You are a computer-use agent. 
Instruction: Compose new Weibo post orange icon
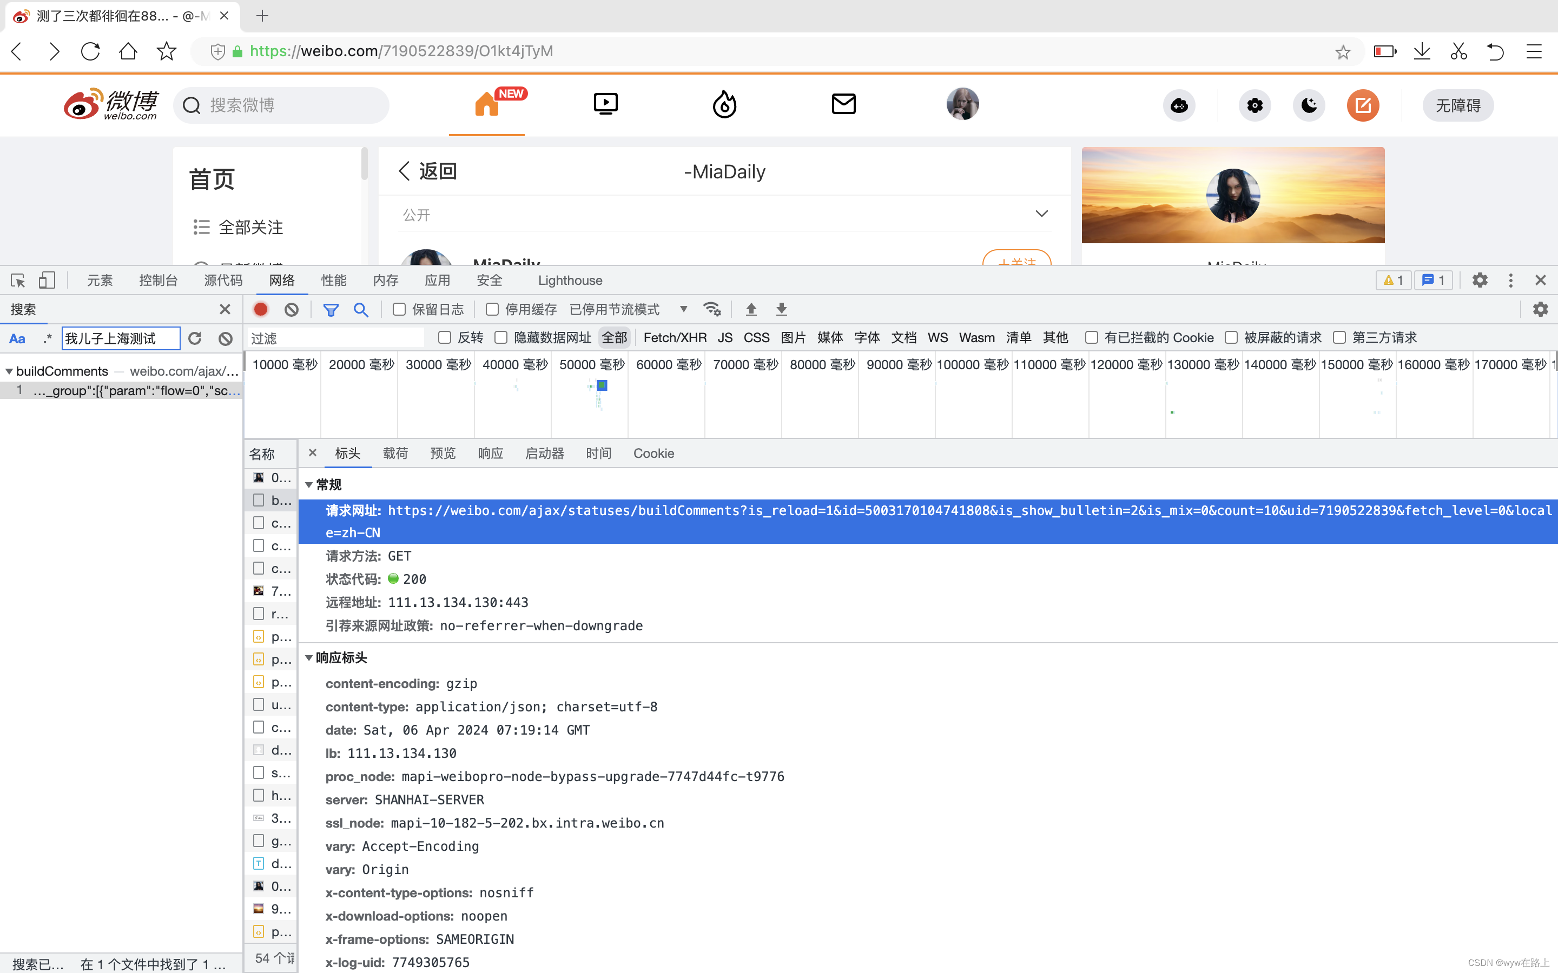click(1363, 105)
